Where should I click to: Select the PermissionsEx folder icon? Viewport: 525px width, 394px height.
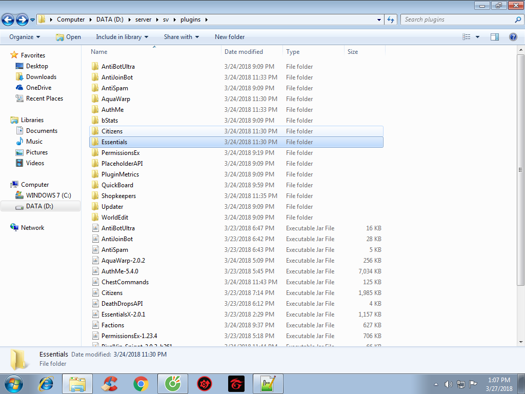click(x=95, y=152)
